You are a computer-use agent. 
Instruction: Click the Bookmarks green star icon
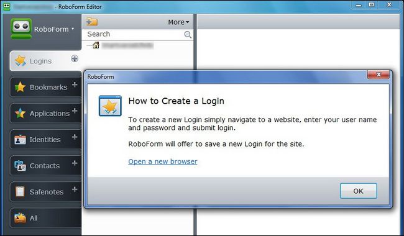pos(20,87)
